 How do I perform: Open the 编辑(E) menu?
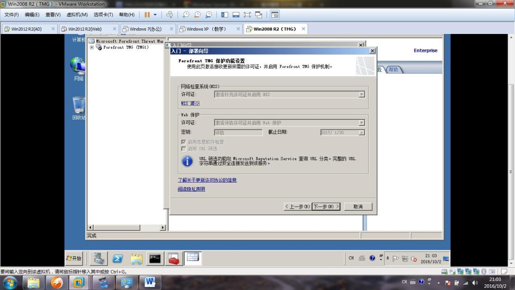point(32,15)
